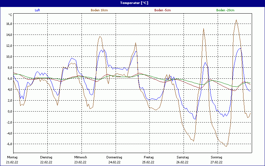
Task: Select the Montag day label
Action: [12, 157]
